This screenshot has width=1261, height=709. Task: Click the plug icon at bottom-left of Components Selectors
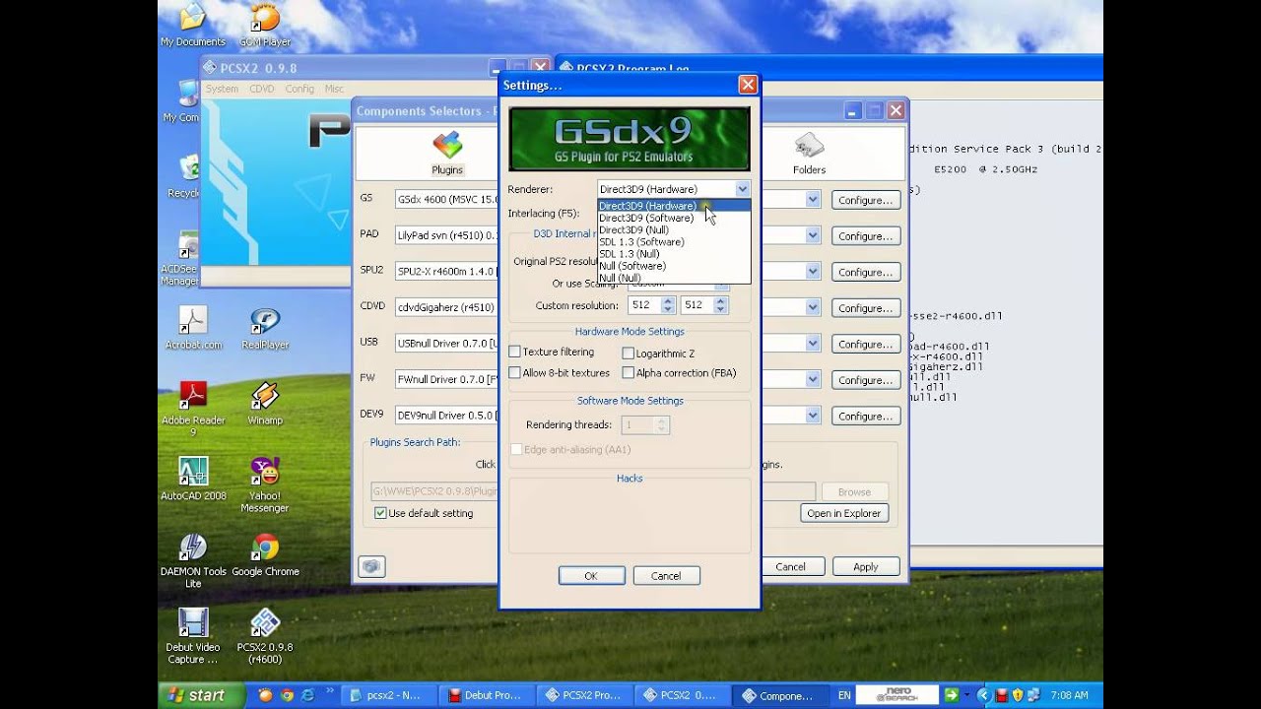370,566
